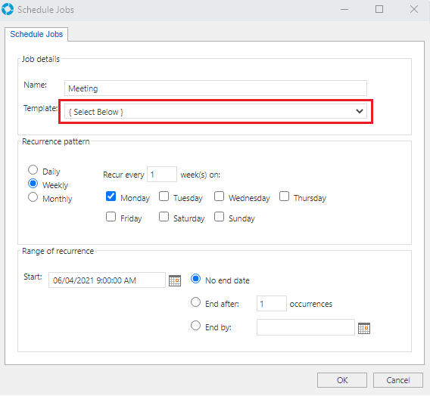Check the Saturday checkbox
Image resolution: width=430 pixels, height=396 pixels.
click(164, 216)
